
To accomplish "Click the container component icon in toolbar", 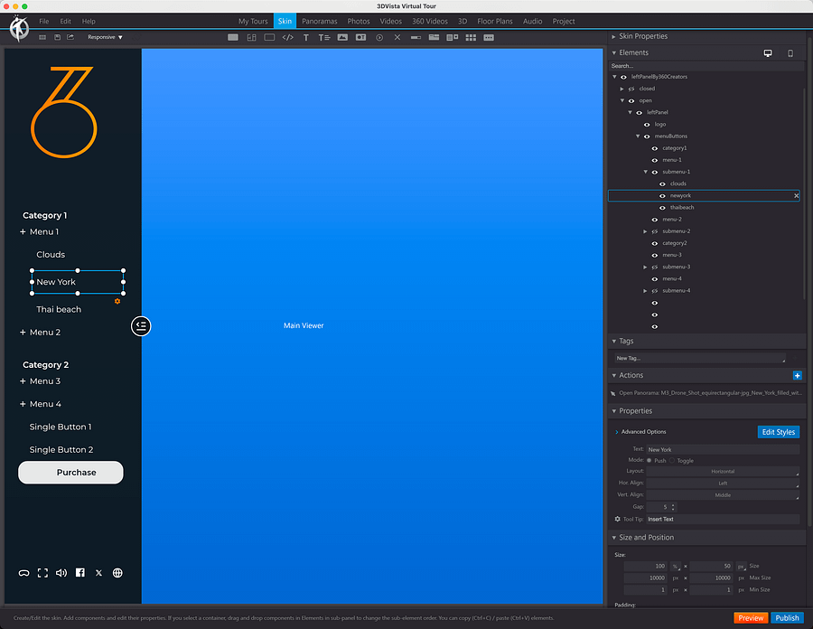I will (x=269, y=37).
